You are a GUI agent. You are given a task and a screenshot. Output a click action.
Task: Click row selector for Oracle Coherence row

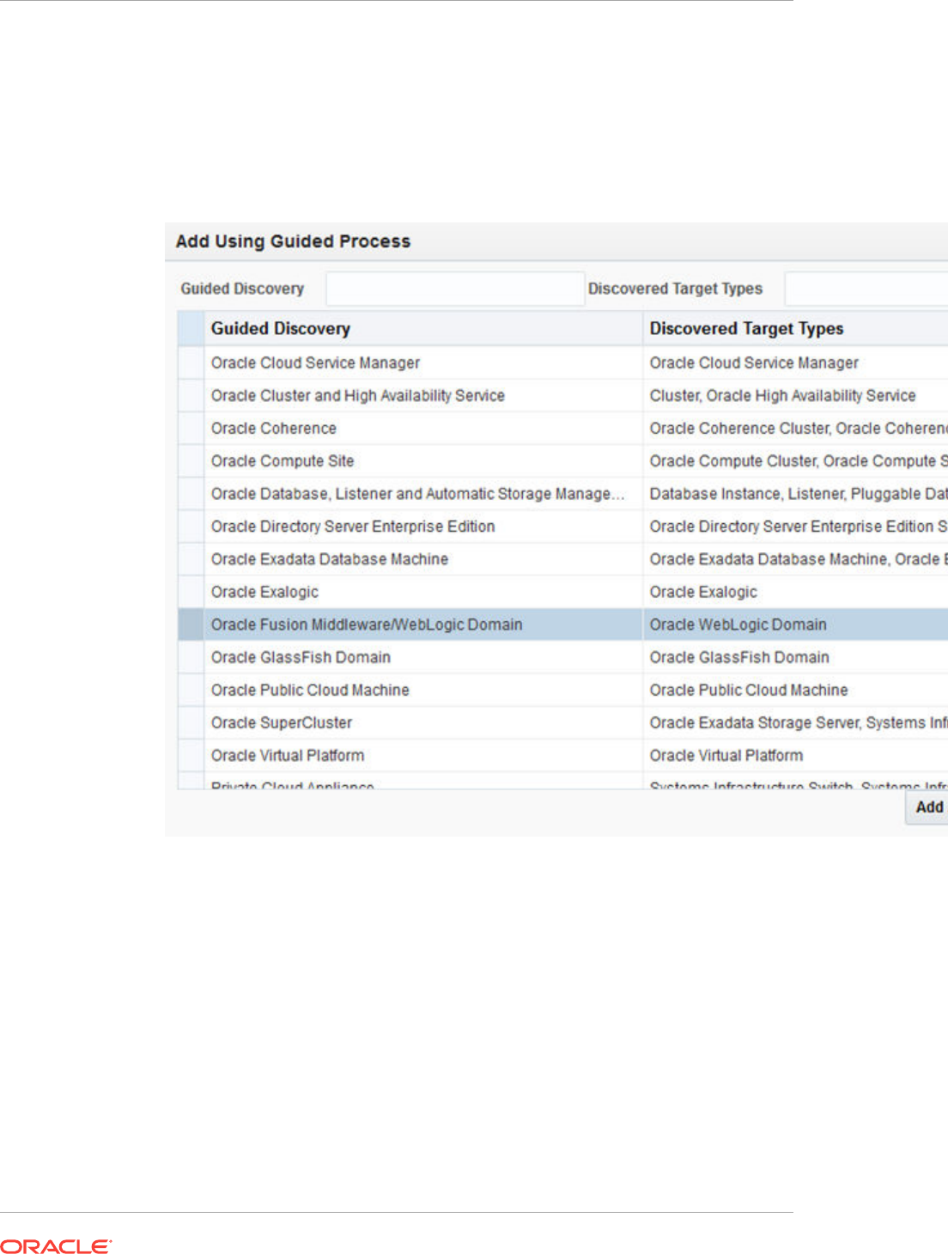[x=191, y=429]
